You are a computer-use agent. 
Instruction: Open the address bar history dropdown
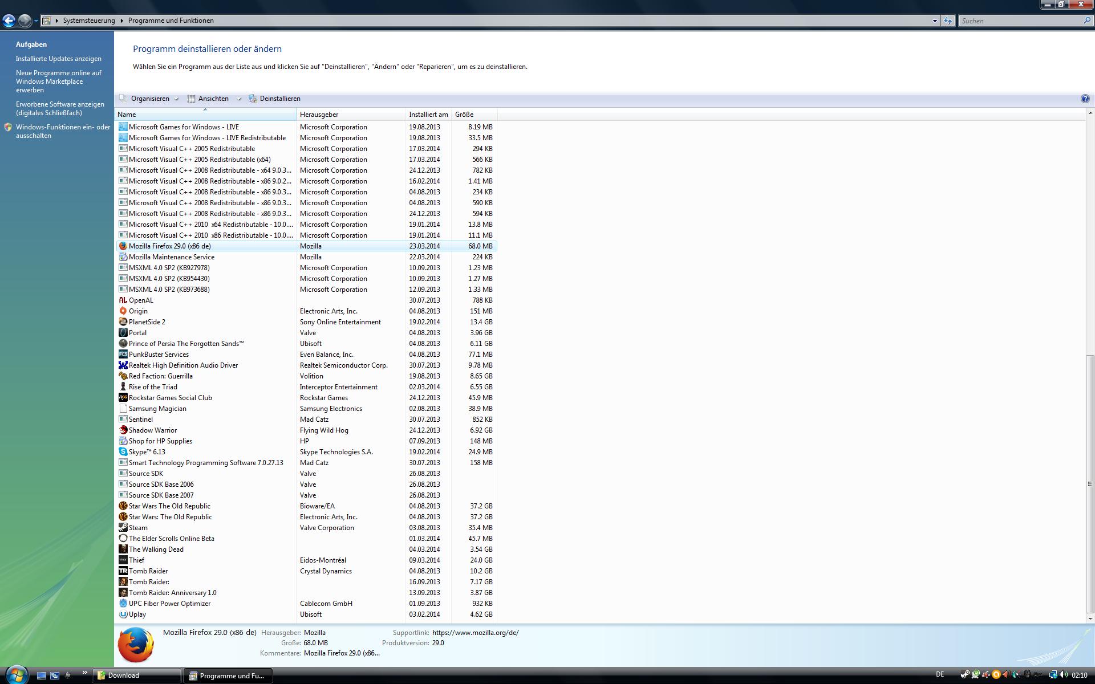(x=935, y=21)
